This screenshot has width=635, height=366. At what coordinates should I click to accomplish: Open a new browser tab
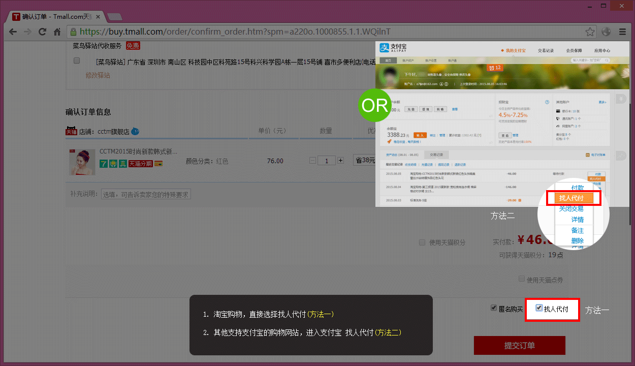115,17
